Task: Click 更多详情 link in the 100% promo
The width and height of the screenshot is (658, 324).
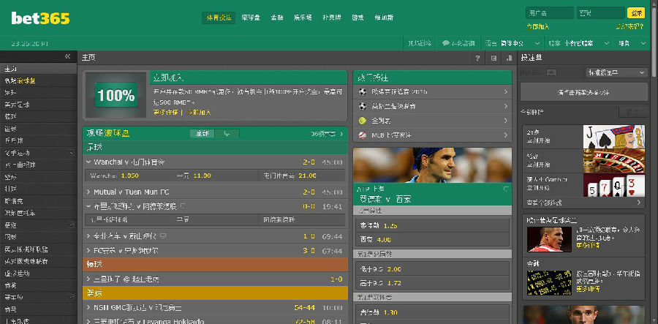Action: point(165,112)
